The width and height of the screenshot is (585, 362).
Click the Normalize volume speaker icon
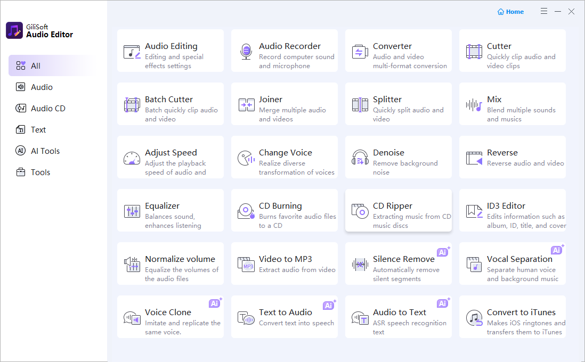coord(132,265)
